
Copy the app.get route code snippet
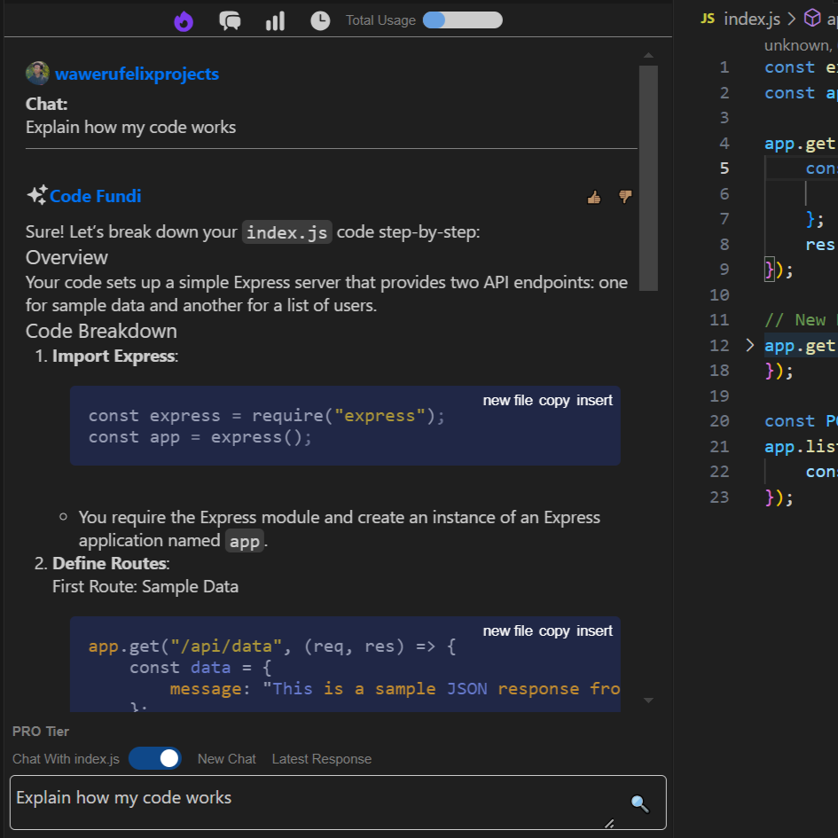point(554,631)
